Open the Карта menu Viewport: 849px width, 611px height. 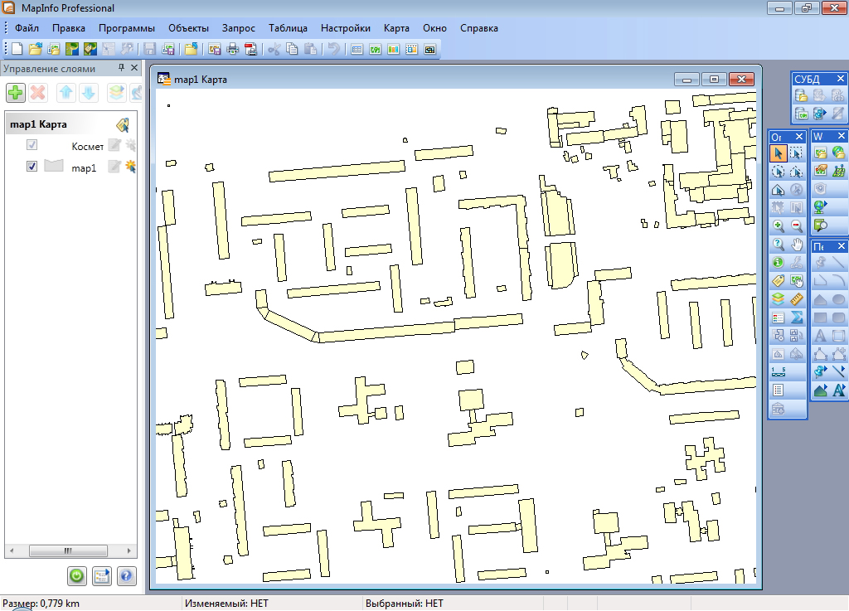click(x=396, y=28)
